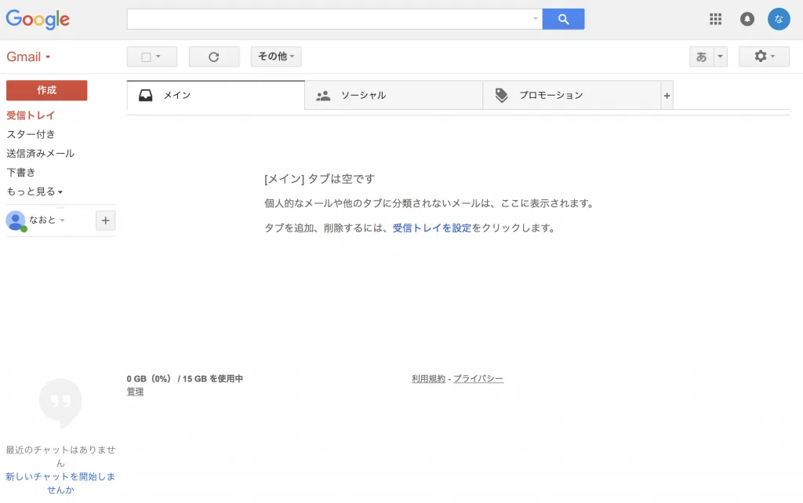Click the Hangouts quote bubble icon
This screenshot has height=503, width=803.
60,402
